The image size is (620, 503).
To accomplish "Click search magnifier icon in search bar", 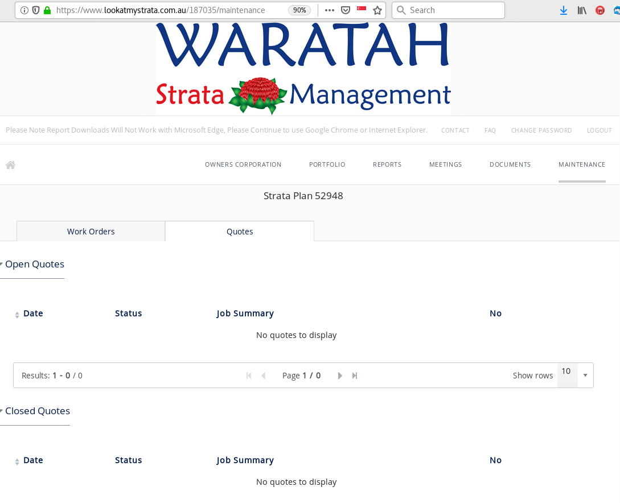I will [401, 10].
